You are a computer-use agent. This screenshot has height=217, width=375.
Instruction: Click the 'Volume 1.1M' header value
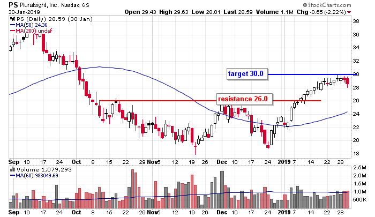[274, 12]
